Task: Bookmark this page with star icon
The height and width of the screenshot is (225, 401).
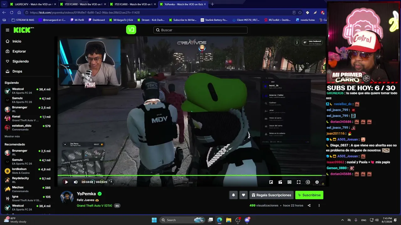Action: click(300, 12)
